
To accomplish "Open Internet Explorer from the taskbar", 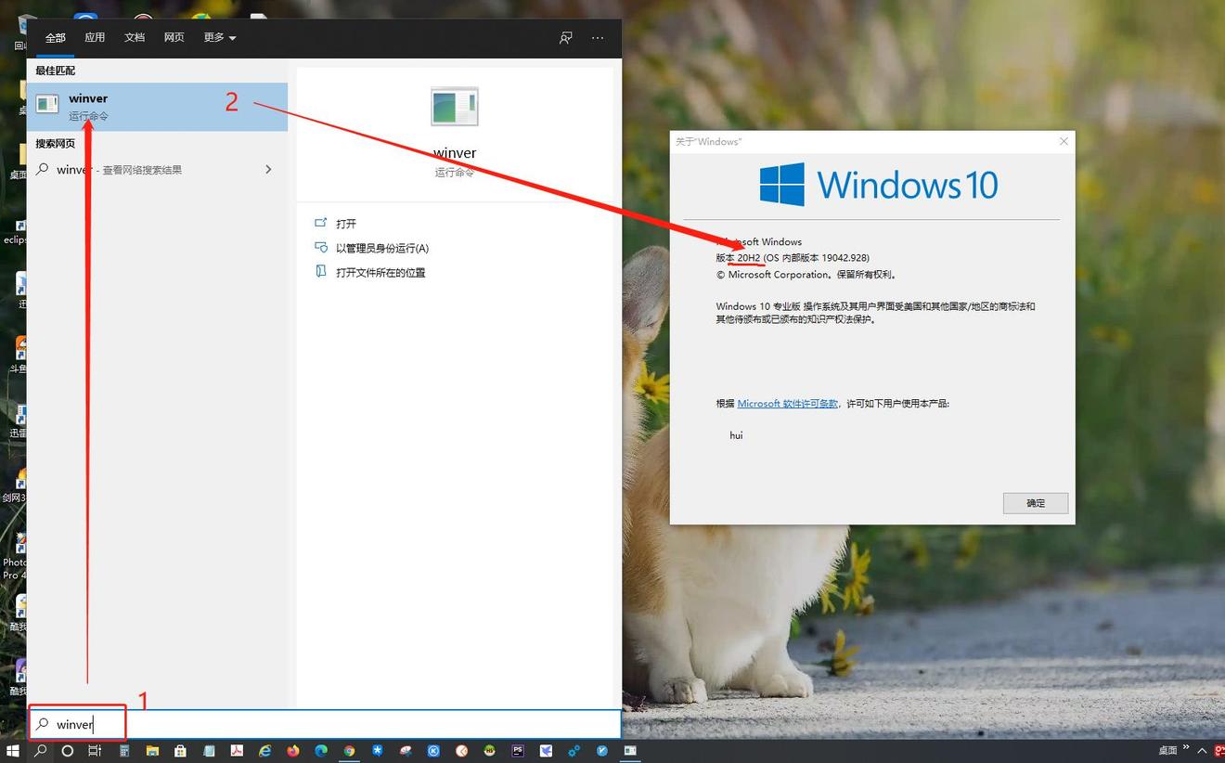I will tap(264, 751).
